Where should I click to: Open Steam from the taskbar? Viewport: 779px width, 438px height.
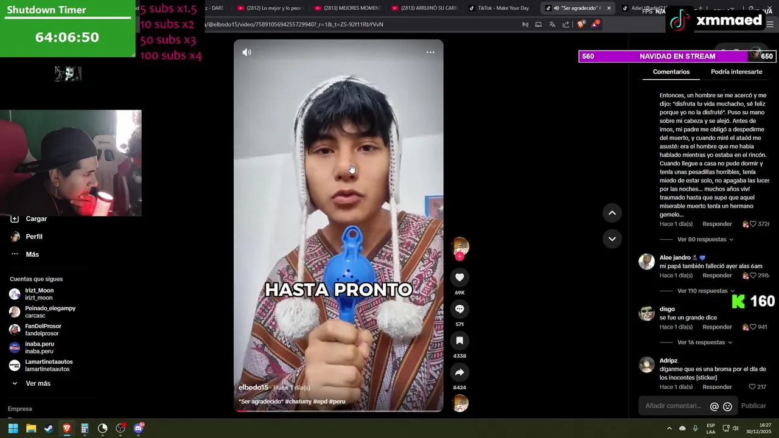49,428
